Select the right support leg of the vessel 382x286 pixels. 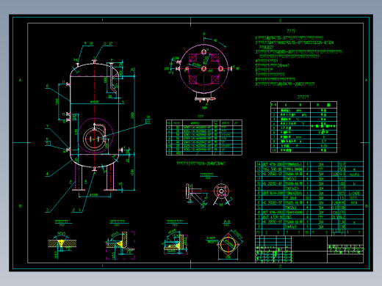[110, 177]
